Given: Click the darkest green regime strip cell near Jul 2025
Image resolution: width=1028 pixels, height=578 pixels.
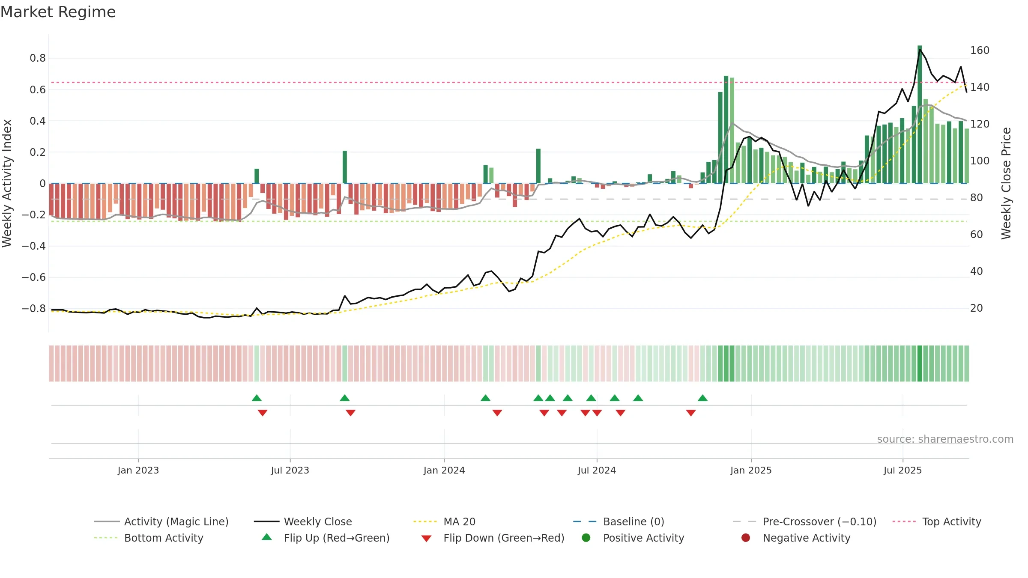Looking at the screenshot, I should 920,363.
